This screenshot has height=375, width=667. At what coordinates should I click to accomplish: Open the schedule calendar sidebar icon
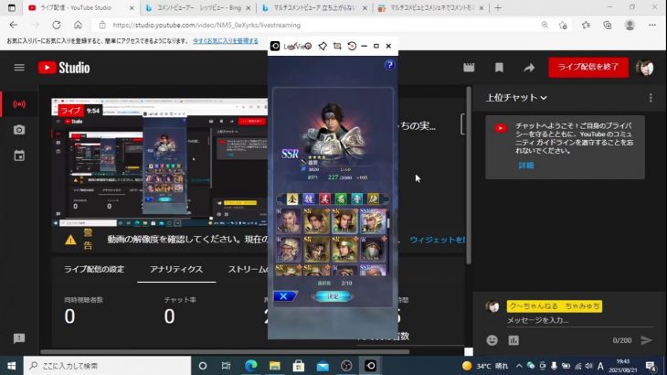pyautogui.click(x=19, y=155)
